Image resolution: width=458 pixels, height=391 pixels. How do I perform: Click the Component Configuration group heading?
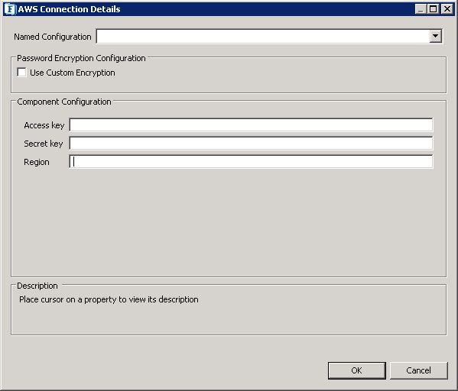[64, 102]
